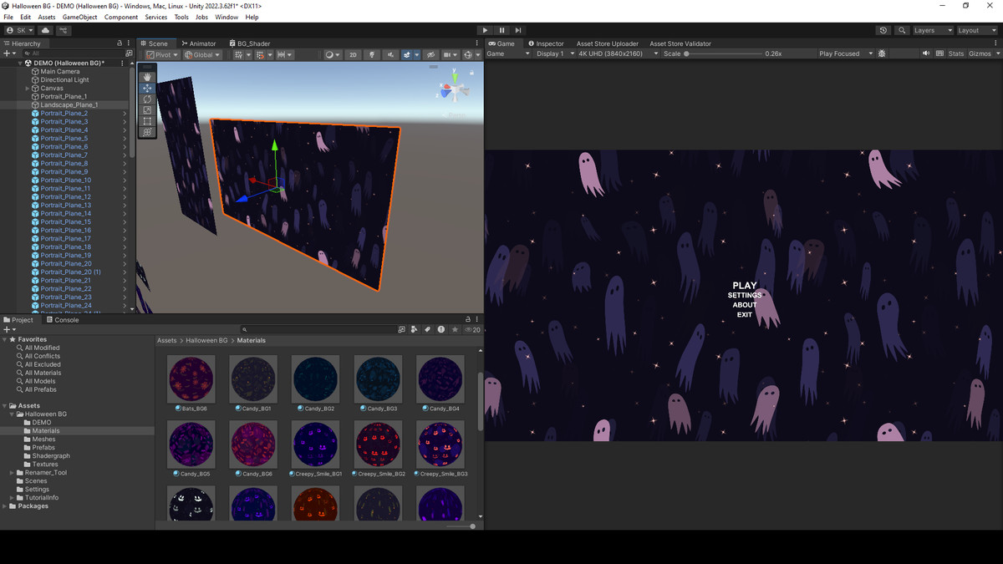
Task: Mute audio in the Game view
Action: tap(926, 53)
